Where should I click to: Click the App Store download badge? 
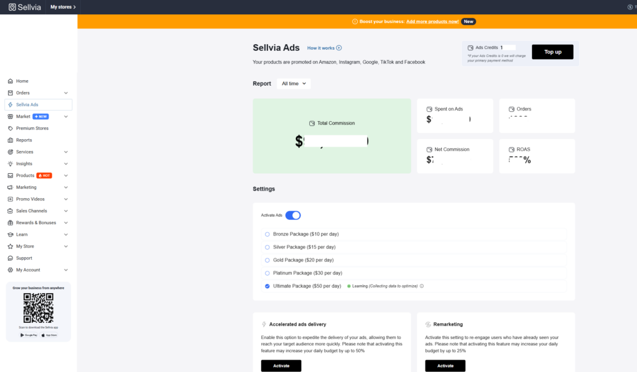click(x=49, y=335)
